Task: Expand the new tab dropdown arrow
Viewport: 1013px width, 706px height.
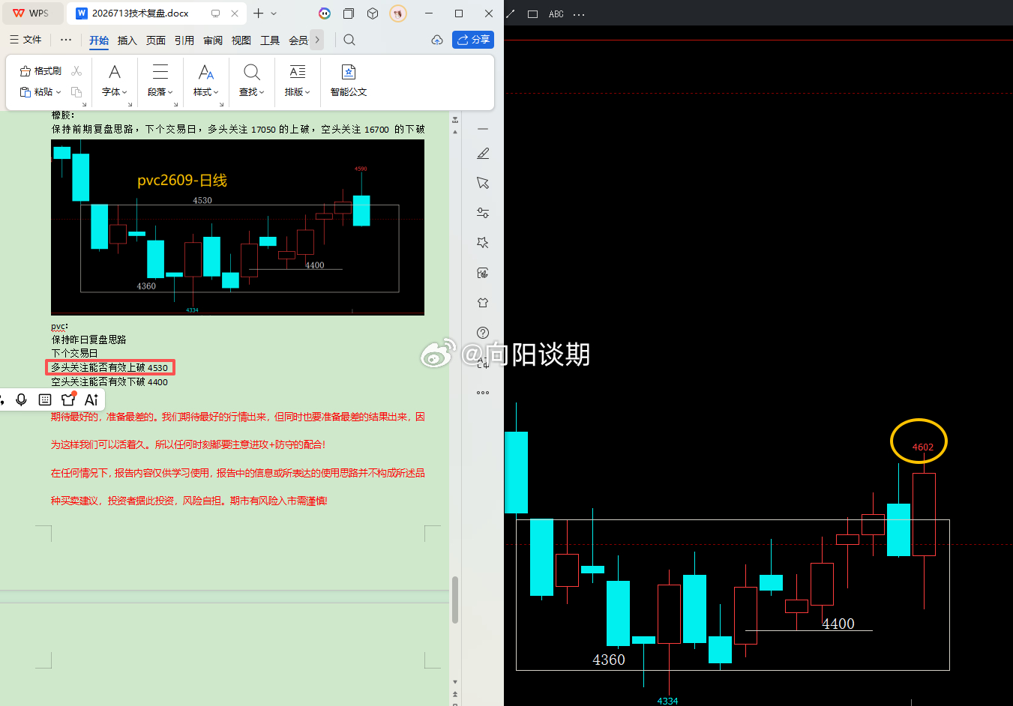Action: pos(274,13)
